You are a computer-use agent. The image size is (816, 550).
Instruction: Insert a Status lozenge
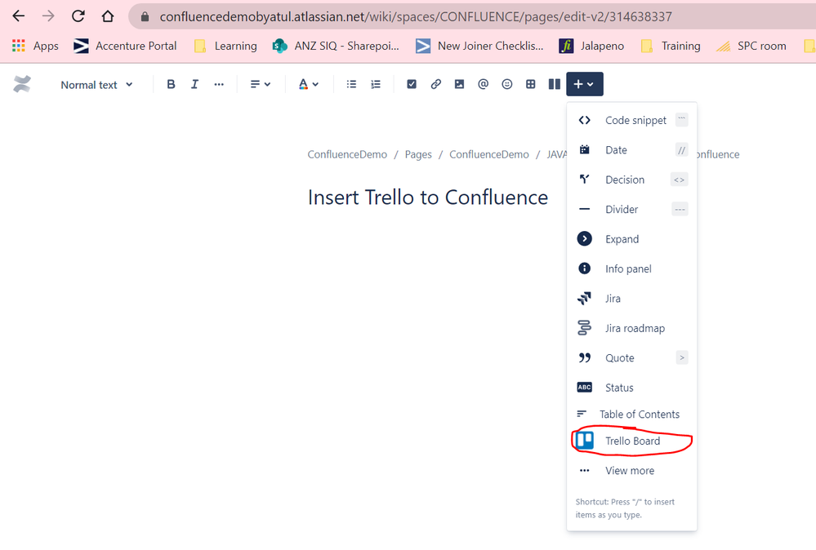click(631, 388)
